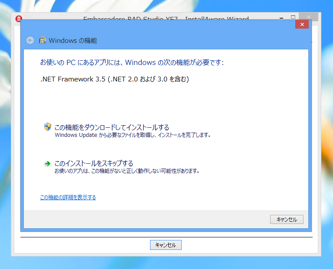Image resolution: width=333 pixels, height=269 pixels.
Task: Click キャンセル in the InstallAware Wizard window
Action: click(166, 245)
